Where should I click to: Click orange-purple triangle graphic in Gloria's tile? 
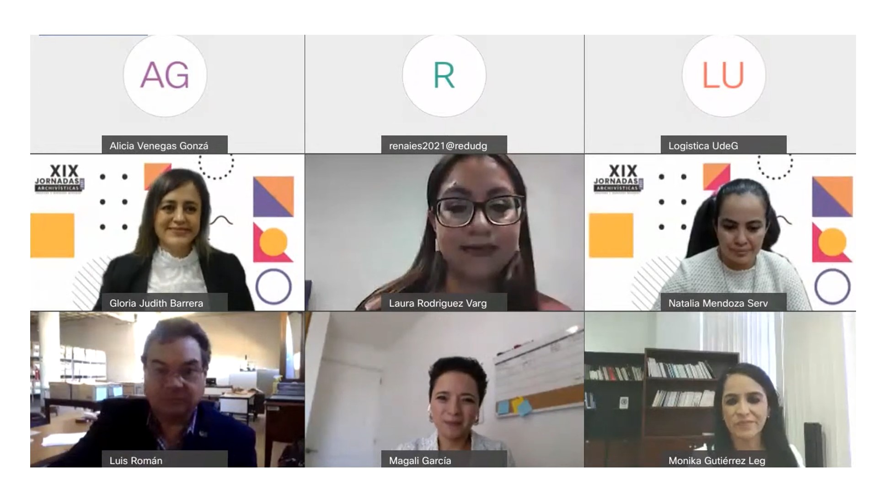273,197
